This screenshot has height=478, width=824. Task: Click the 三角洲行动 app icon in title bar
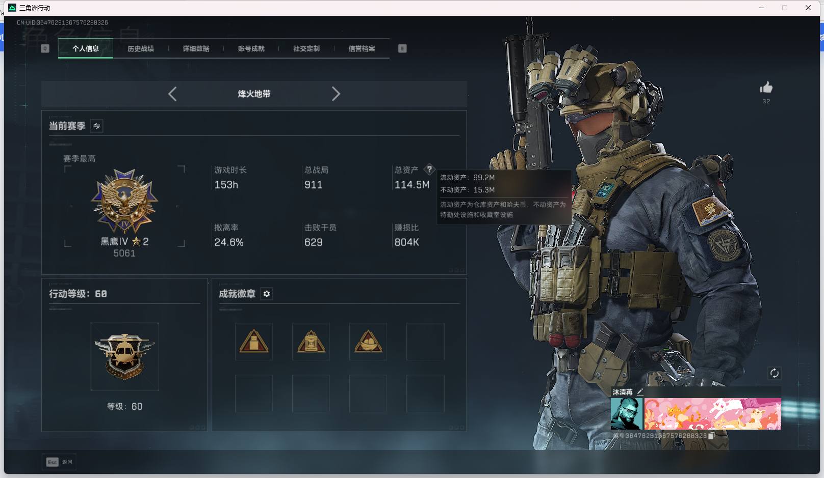click(12, 8)
